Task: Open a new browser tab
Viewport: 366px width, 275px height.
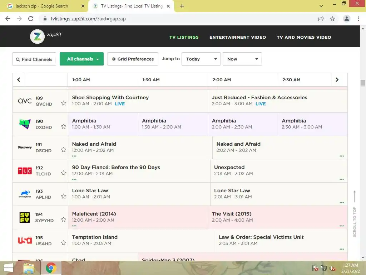Action: point(182,6)
